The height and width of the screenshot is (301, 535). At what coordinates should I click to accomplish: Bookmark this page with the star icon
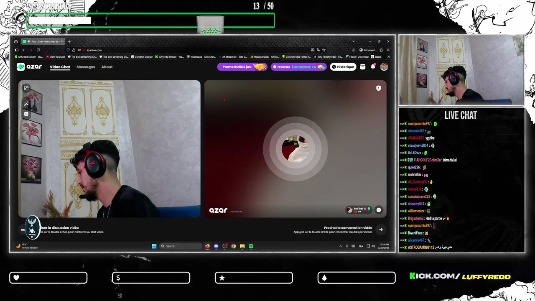(x=324, y=50)
